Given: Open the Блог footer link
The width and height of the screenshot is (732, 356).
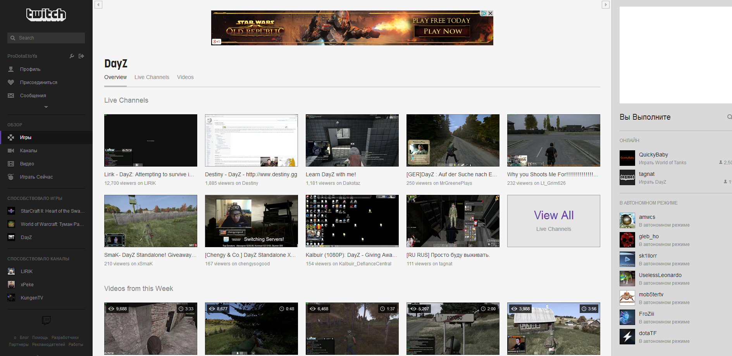Looking at the screenshot, I should [x=24, y=338].
